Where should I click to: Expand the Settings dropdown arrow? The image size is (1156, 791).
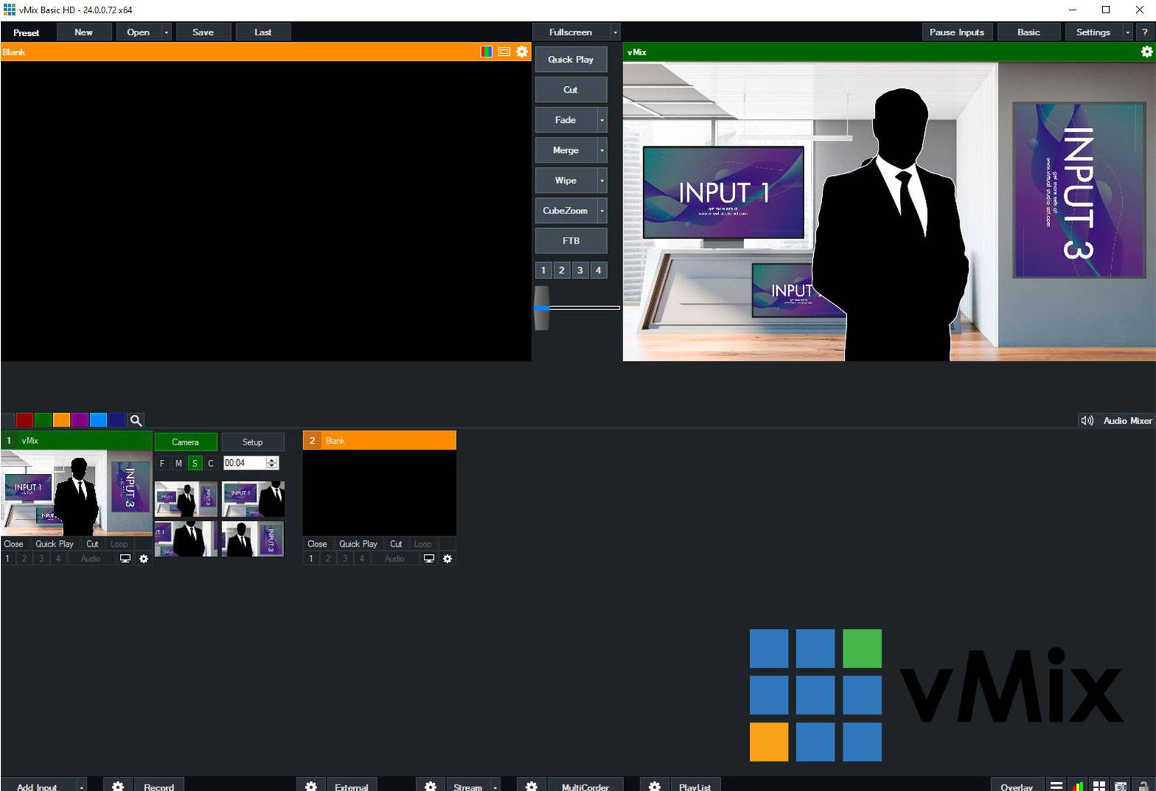[1127, 32]
